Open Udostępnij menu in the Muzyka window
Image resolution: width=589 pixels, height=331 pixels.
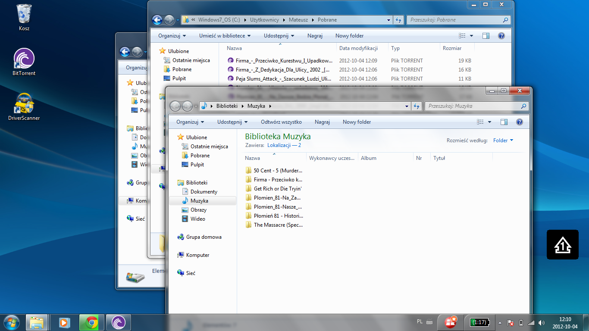click(232, 122)
